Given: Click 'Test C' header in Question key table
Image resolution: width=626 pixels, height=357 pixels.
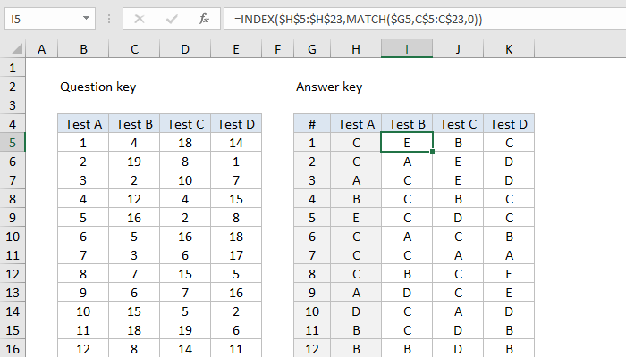Looking at the screenshot, I should click(185, 124).
